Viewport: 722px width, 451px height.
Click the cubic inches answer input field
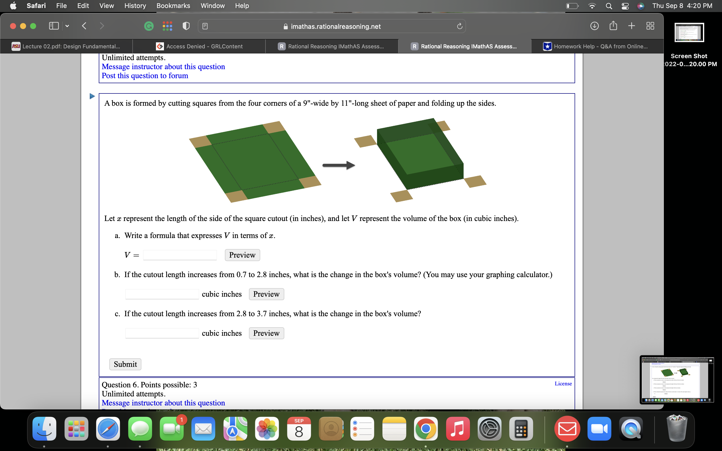(x=162, y=294)
